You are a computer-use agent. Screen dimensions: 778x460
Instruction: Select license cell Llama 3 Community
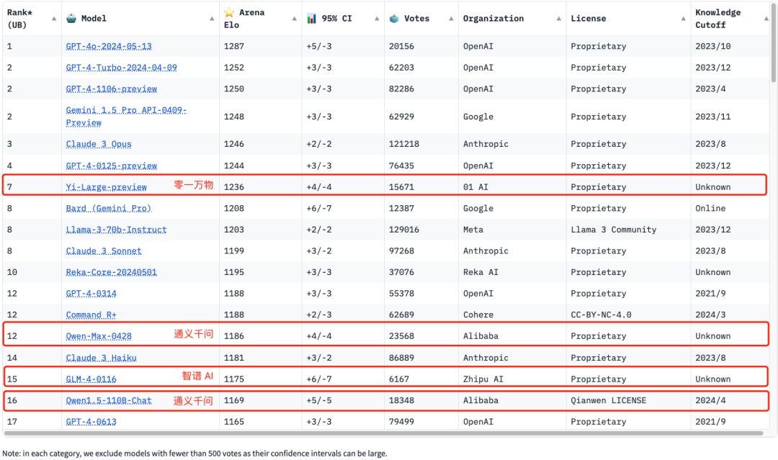(x=613, y=230)
